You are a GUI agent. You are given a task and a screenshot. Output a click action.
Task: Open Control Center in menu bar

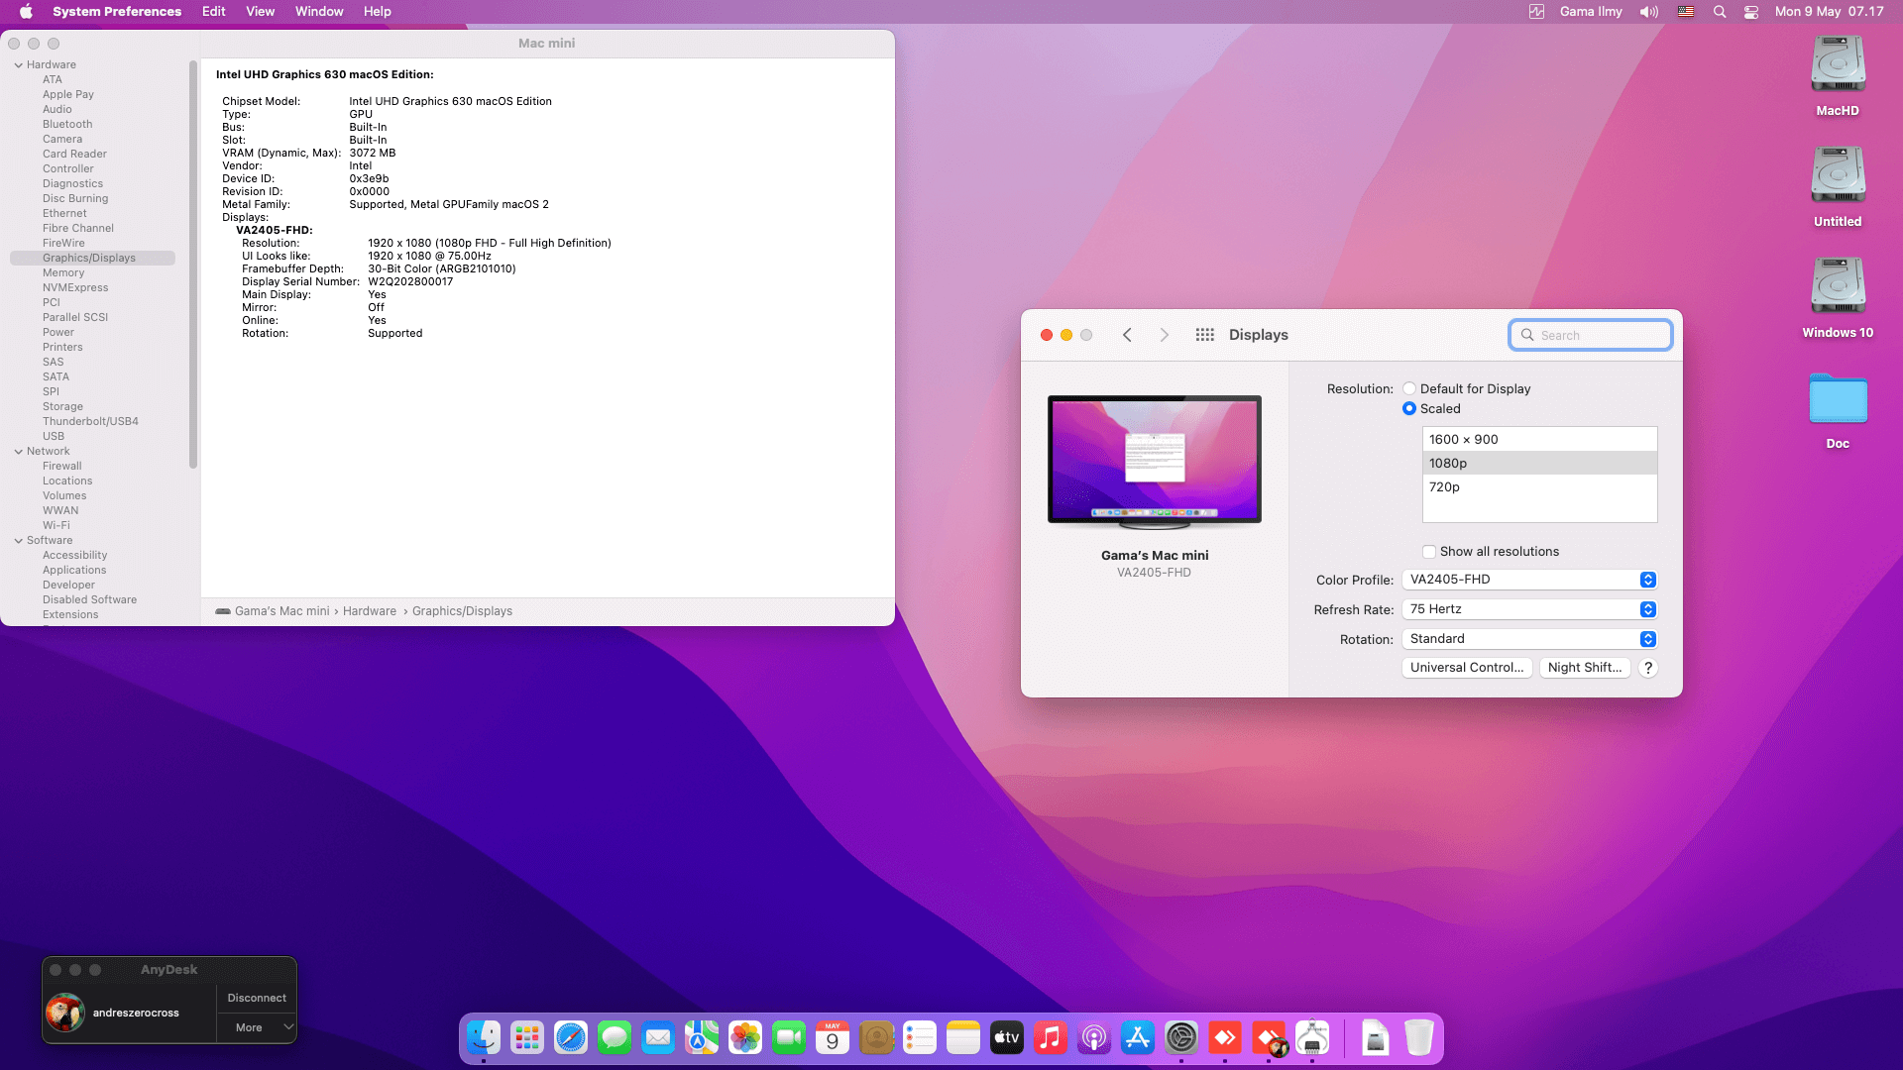click(x=1751, y=12)
